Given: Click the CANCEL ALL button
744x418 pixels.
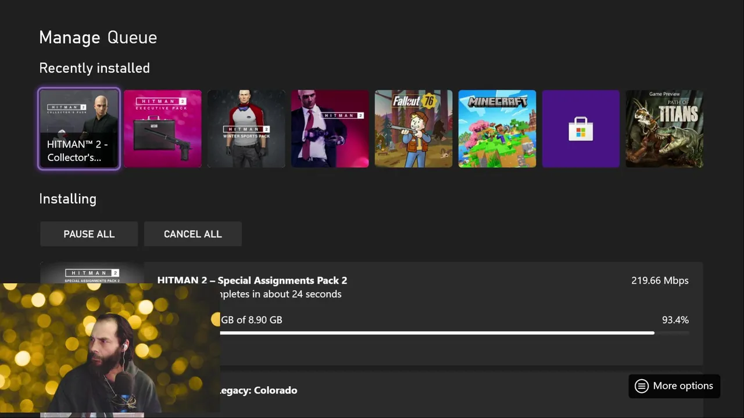Looking at the screenshot, I should [x=193, y=234].
